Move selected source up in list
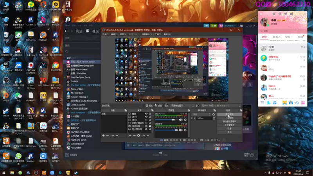Image resolution: width=313 pixels, height=176 pixels. 144,135
